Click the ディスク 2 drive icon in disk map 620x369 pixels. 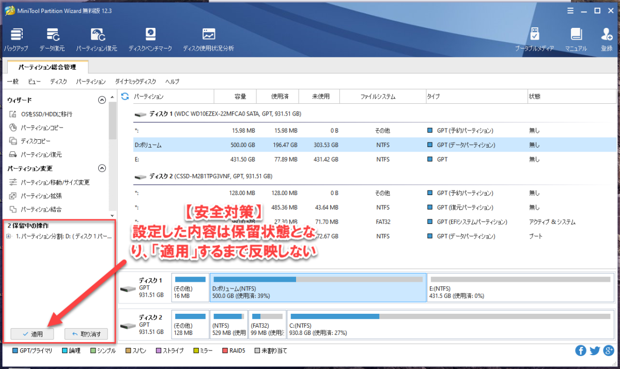tap(128, 325)
